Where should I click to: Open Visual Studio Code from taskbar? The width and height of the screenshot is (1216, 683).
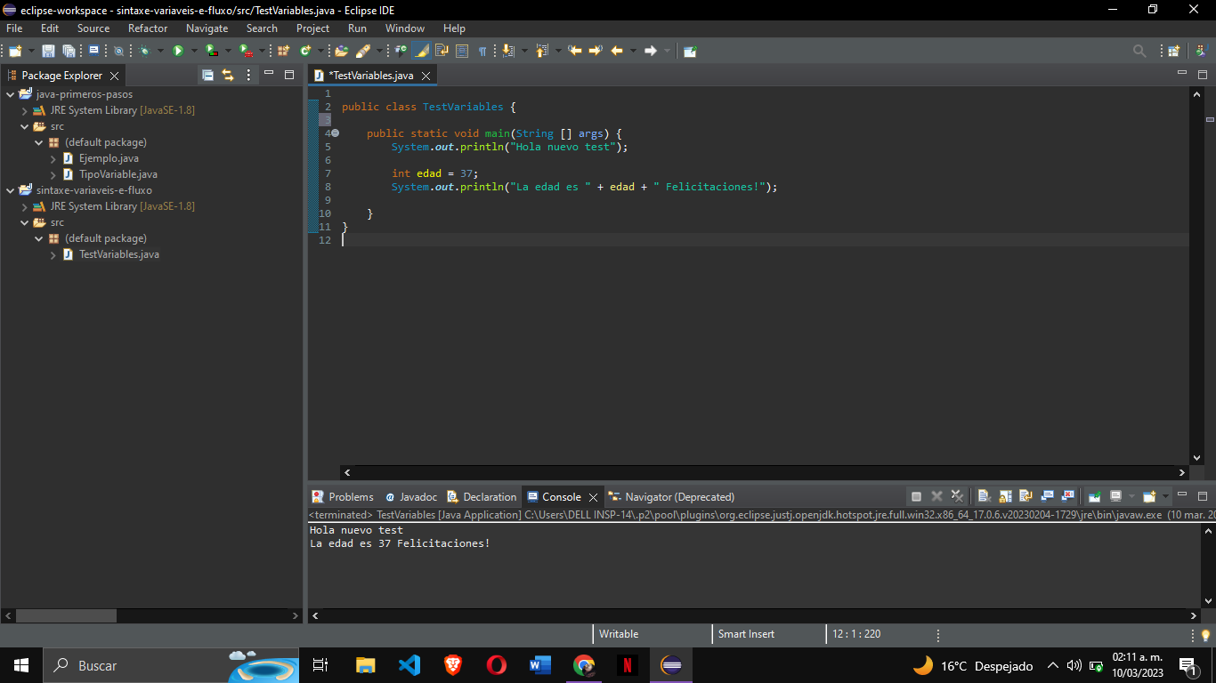coord(409,665)
